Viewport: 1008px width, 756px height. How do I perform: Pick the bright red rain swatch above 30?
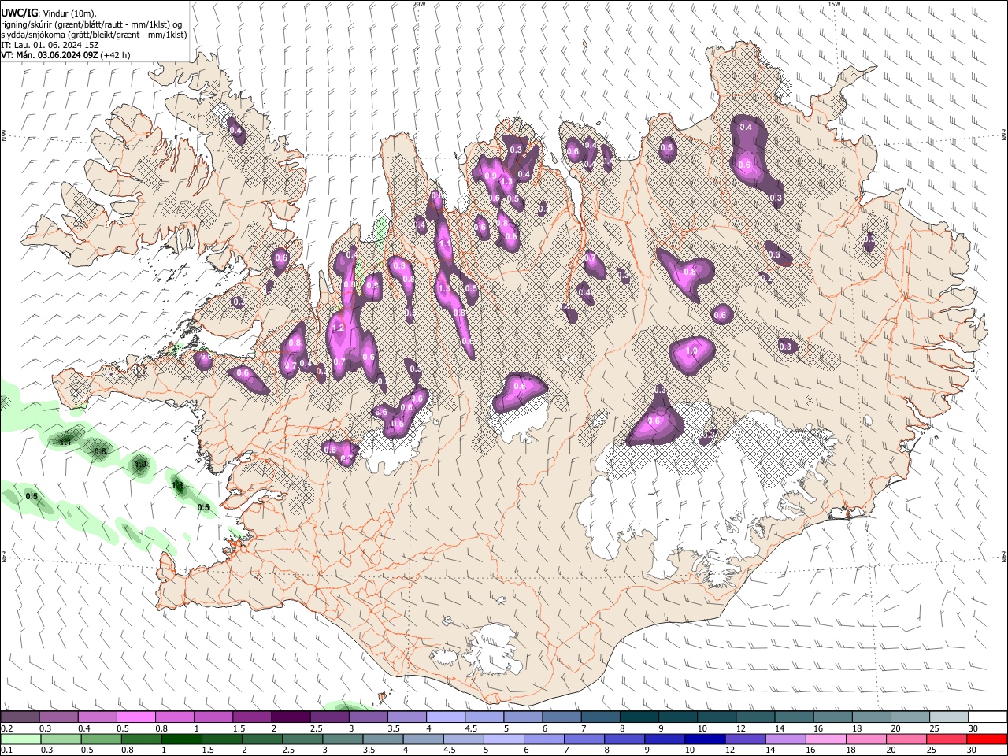pos(987,739)
